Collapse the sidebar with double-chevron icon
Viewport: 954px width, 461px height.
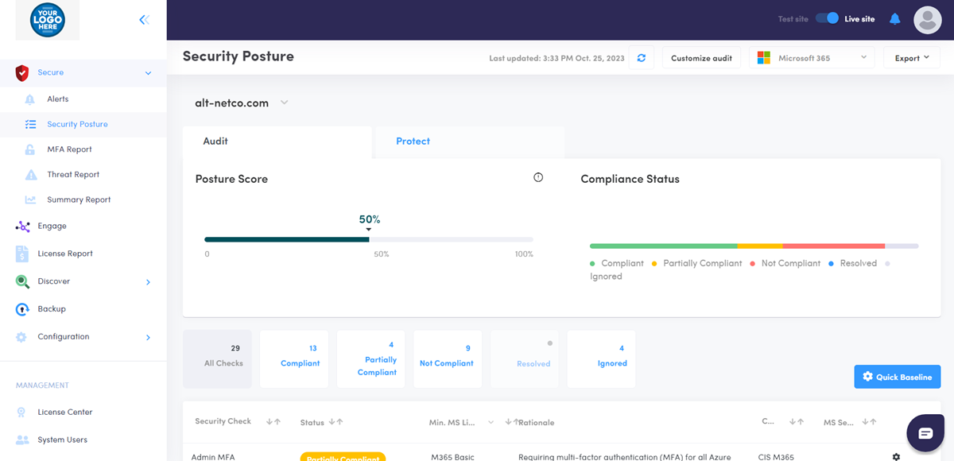click(144, 20)
